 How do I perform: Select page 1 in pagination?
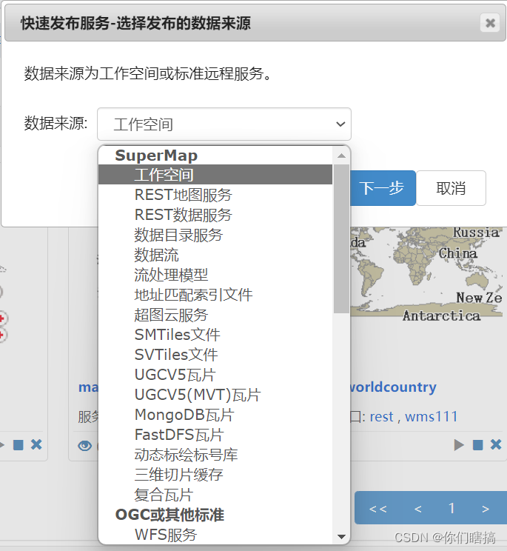(451, 508)
